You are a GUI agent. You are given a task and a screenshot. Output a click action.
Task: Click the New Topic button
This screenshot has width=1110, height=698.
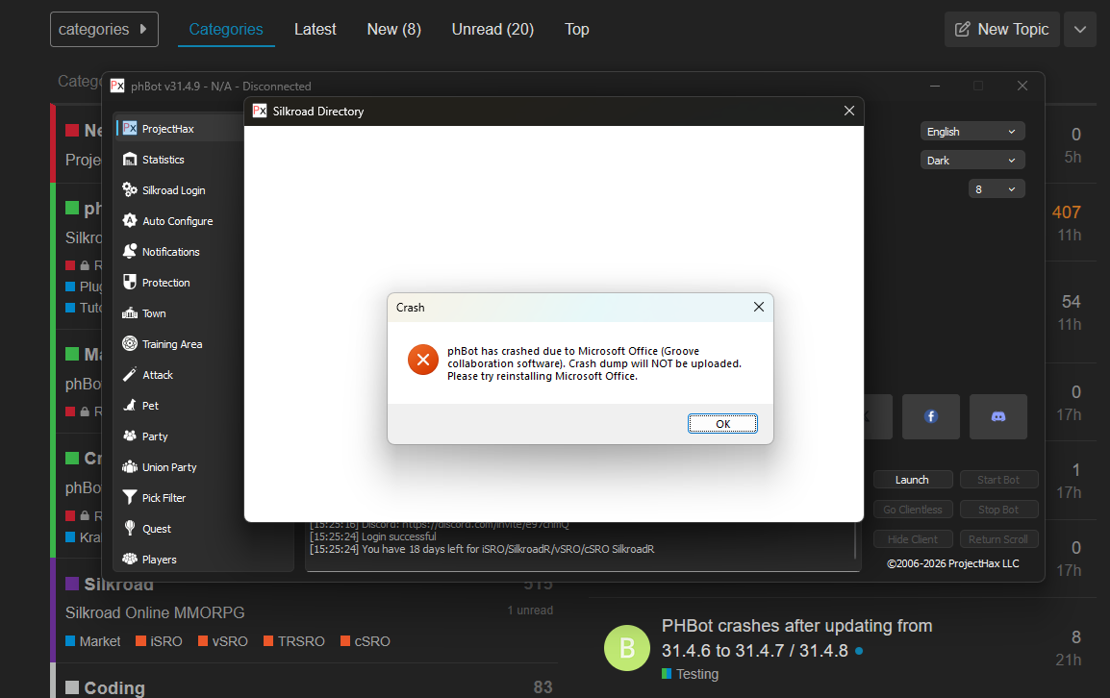coord(1001,30)
